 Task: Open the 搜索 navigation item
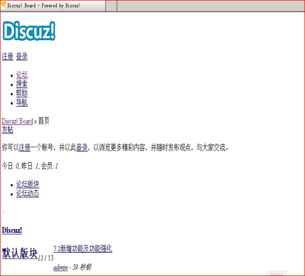point(22,84)
